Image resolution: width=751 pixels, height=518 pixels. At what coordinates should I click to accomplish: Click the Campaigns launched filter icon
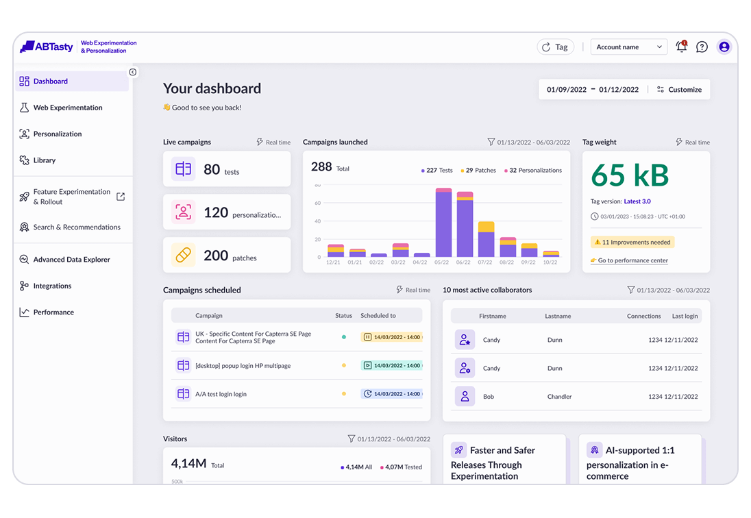click(491, 143)
